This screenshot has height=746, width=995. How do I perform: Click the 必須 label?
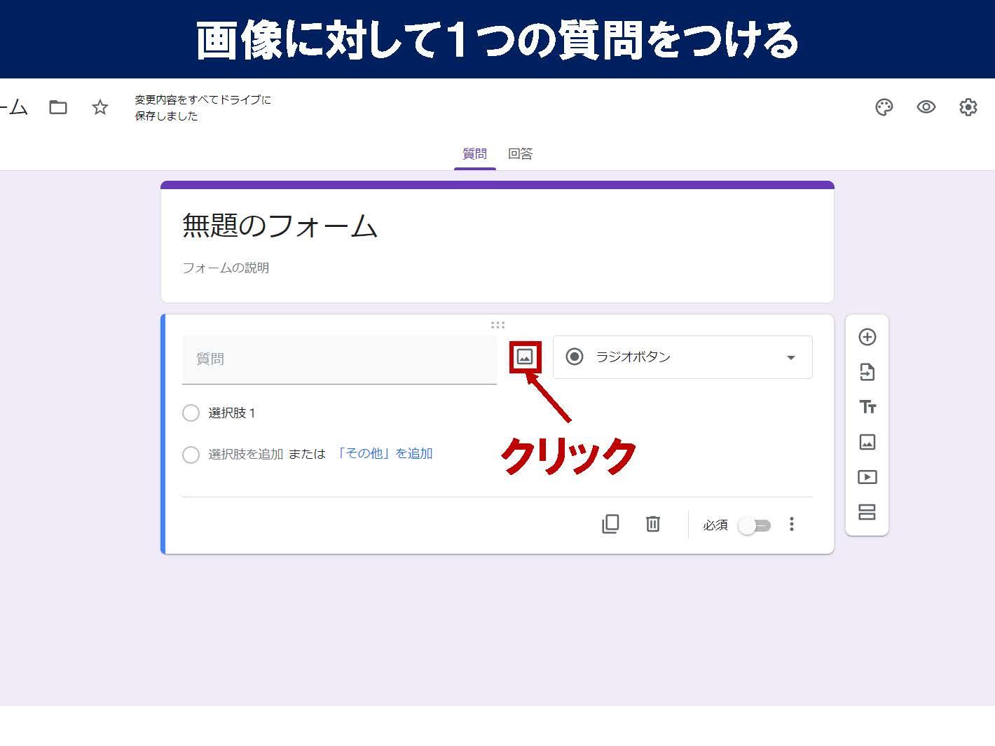click(x=715, y=525)
